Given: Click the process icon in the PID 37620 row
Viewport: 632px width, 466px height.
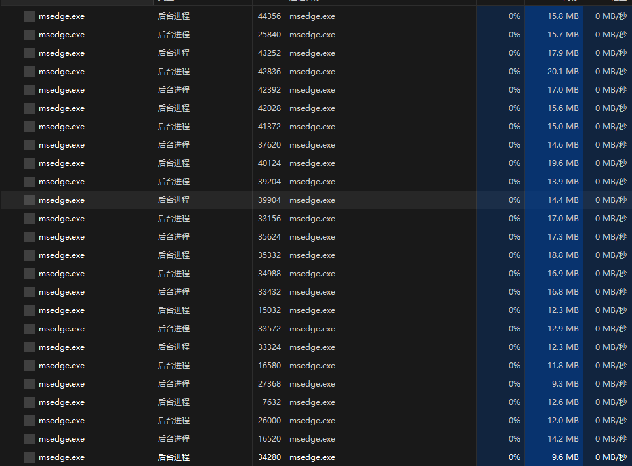Looking at the screenshot, I should [x=30, y=145].
